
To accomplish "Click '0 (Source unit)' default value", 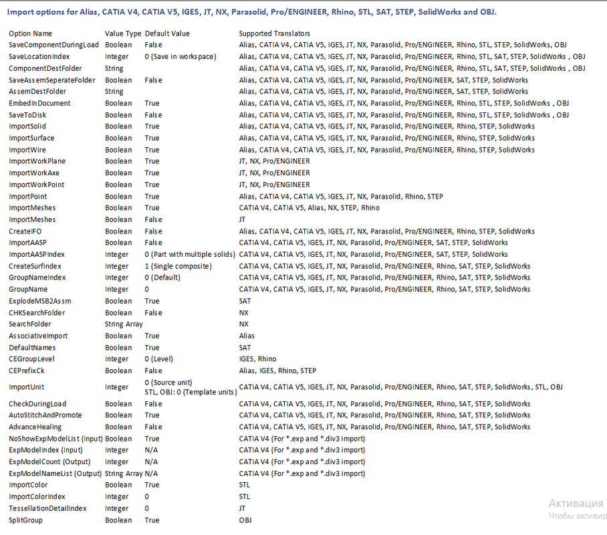I will (168, 383).
